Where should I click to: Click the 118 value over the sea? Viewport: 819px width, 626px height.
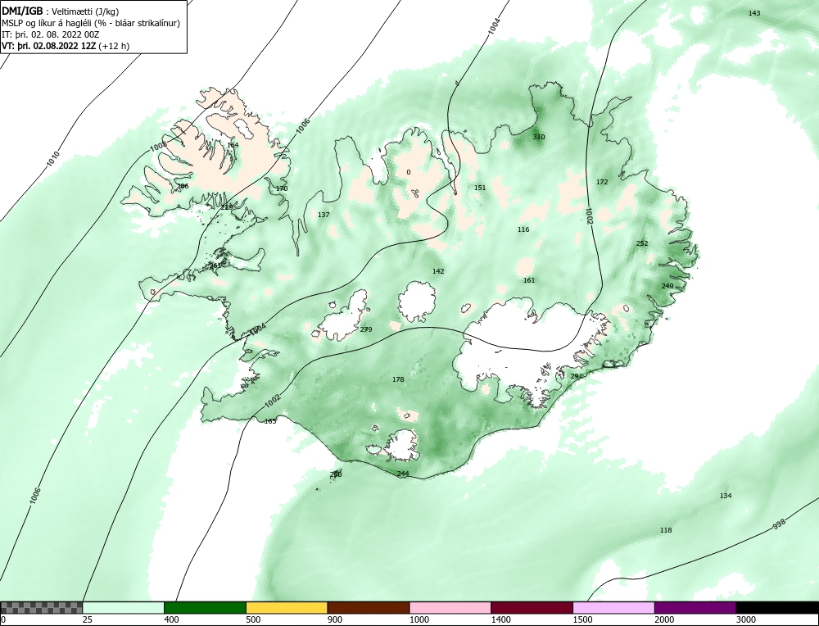coord(665,530)
